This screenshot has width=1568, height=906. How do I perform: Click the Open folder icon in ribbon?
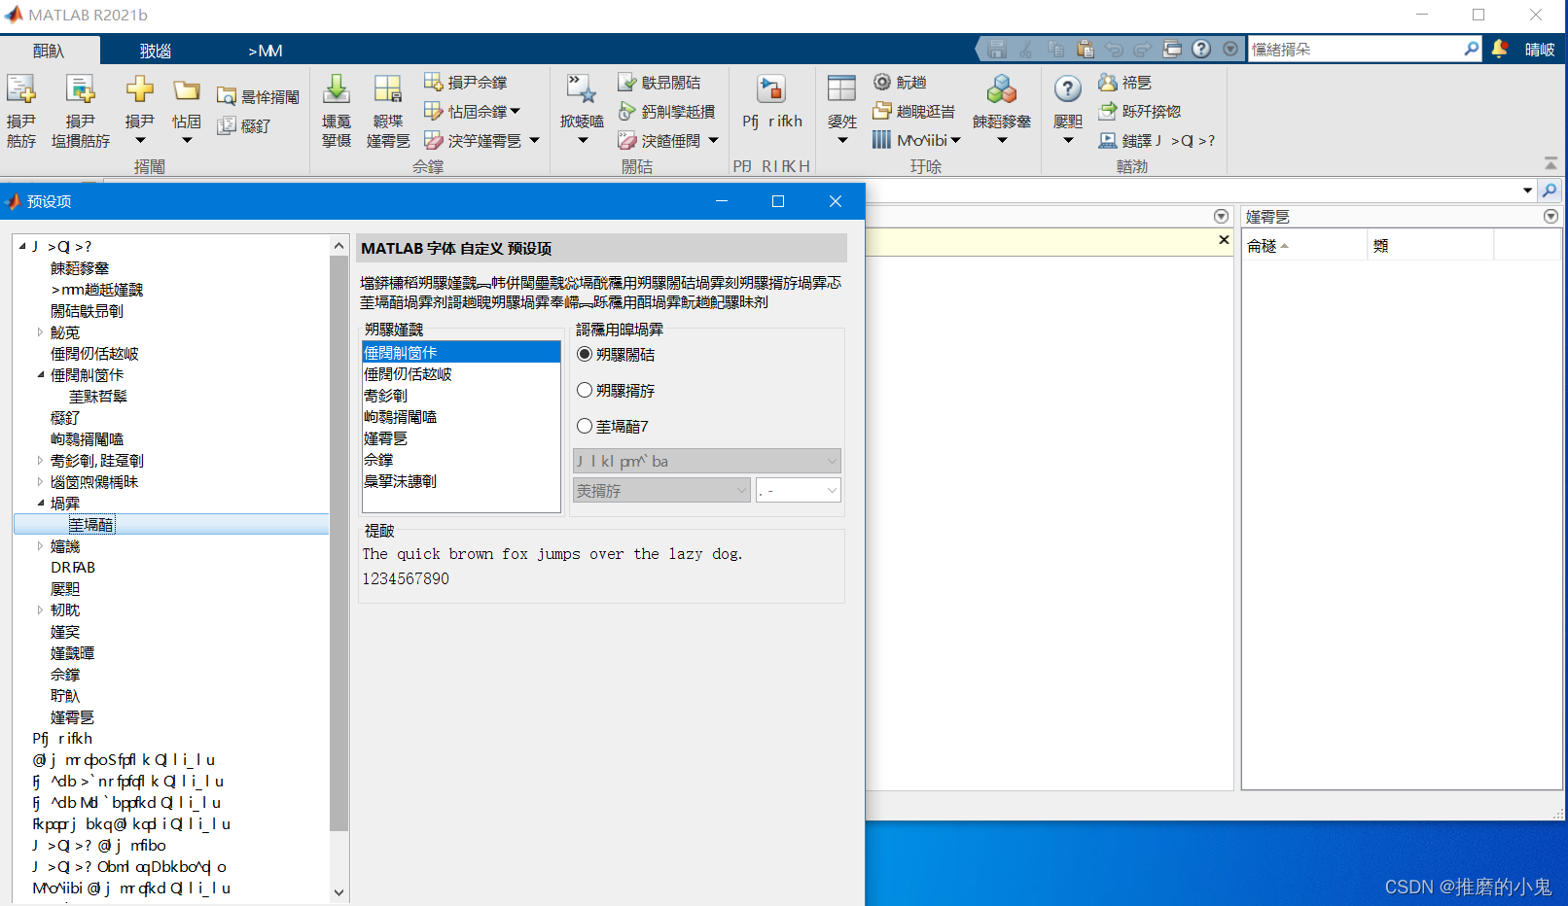click(186, 90)
